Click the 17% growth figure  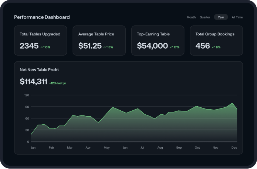coord(176,47)
